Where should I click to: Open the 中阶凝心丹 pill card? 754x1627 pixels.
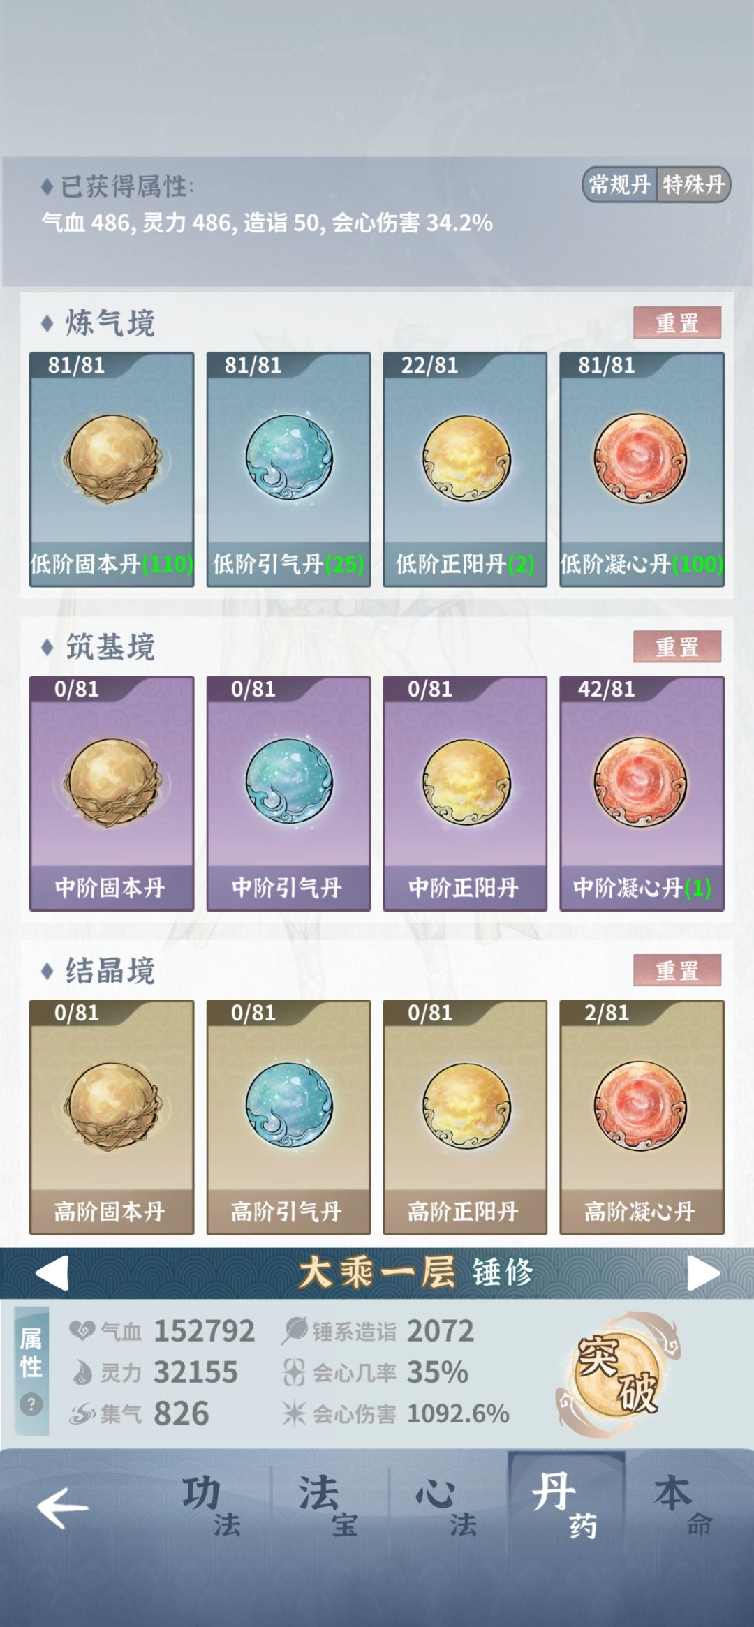point(642,794)
